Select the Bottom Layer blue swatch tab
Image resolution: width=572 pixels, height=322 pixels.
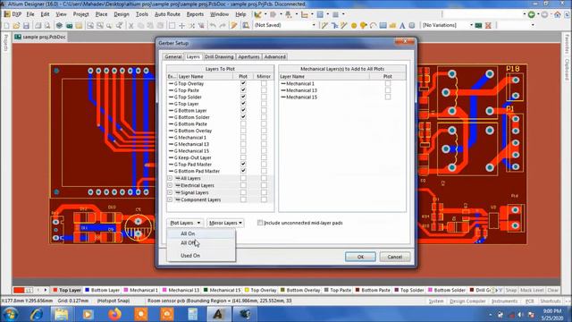[102, 290]
